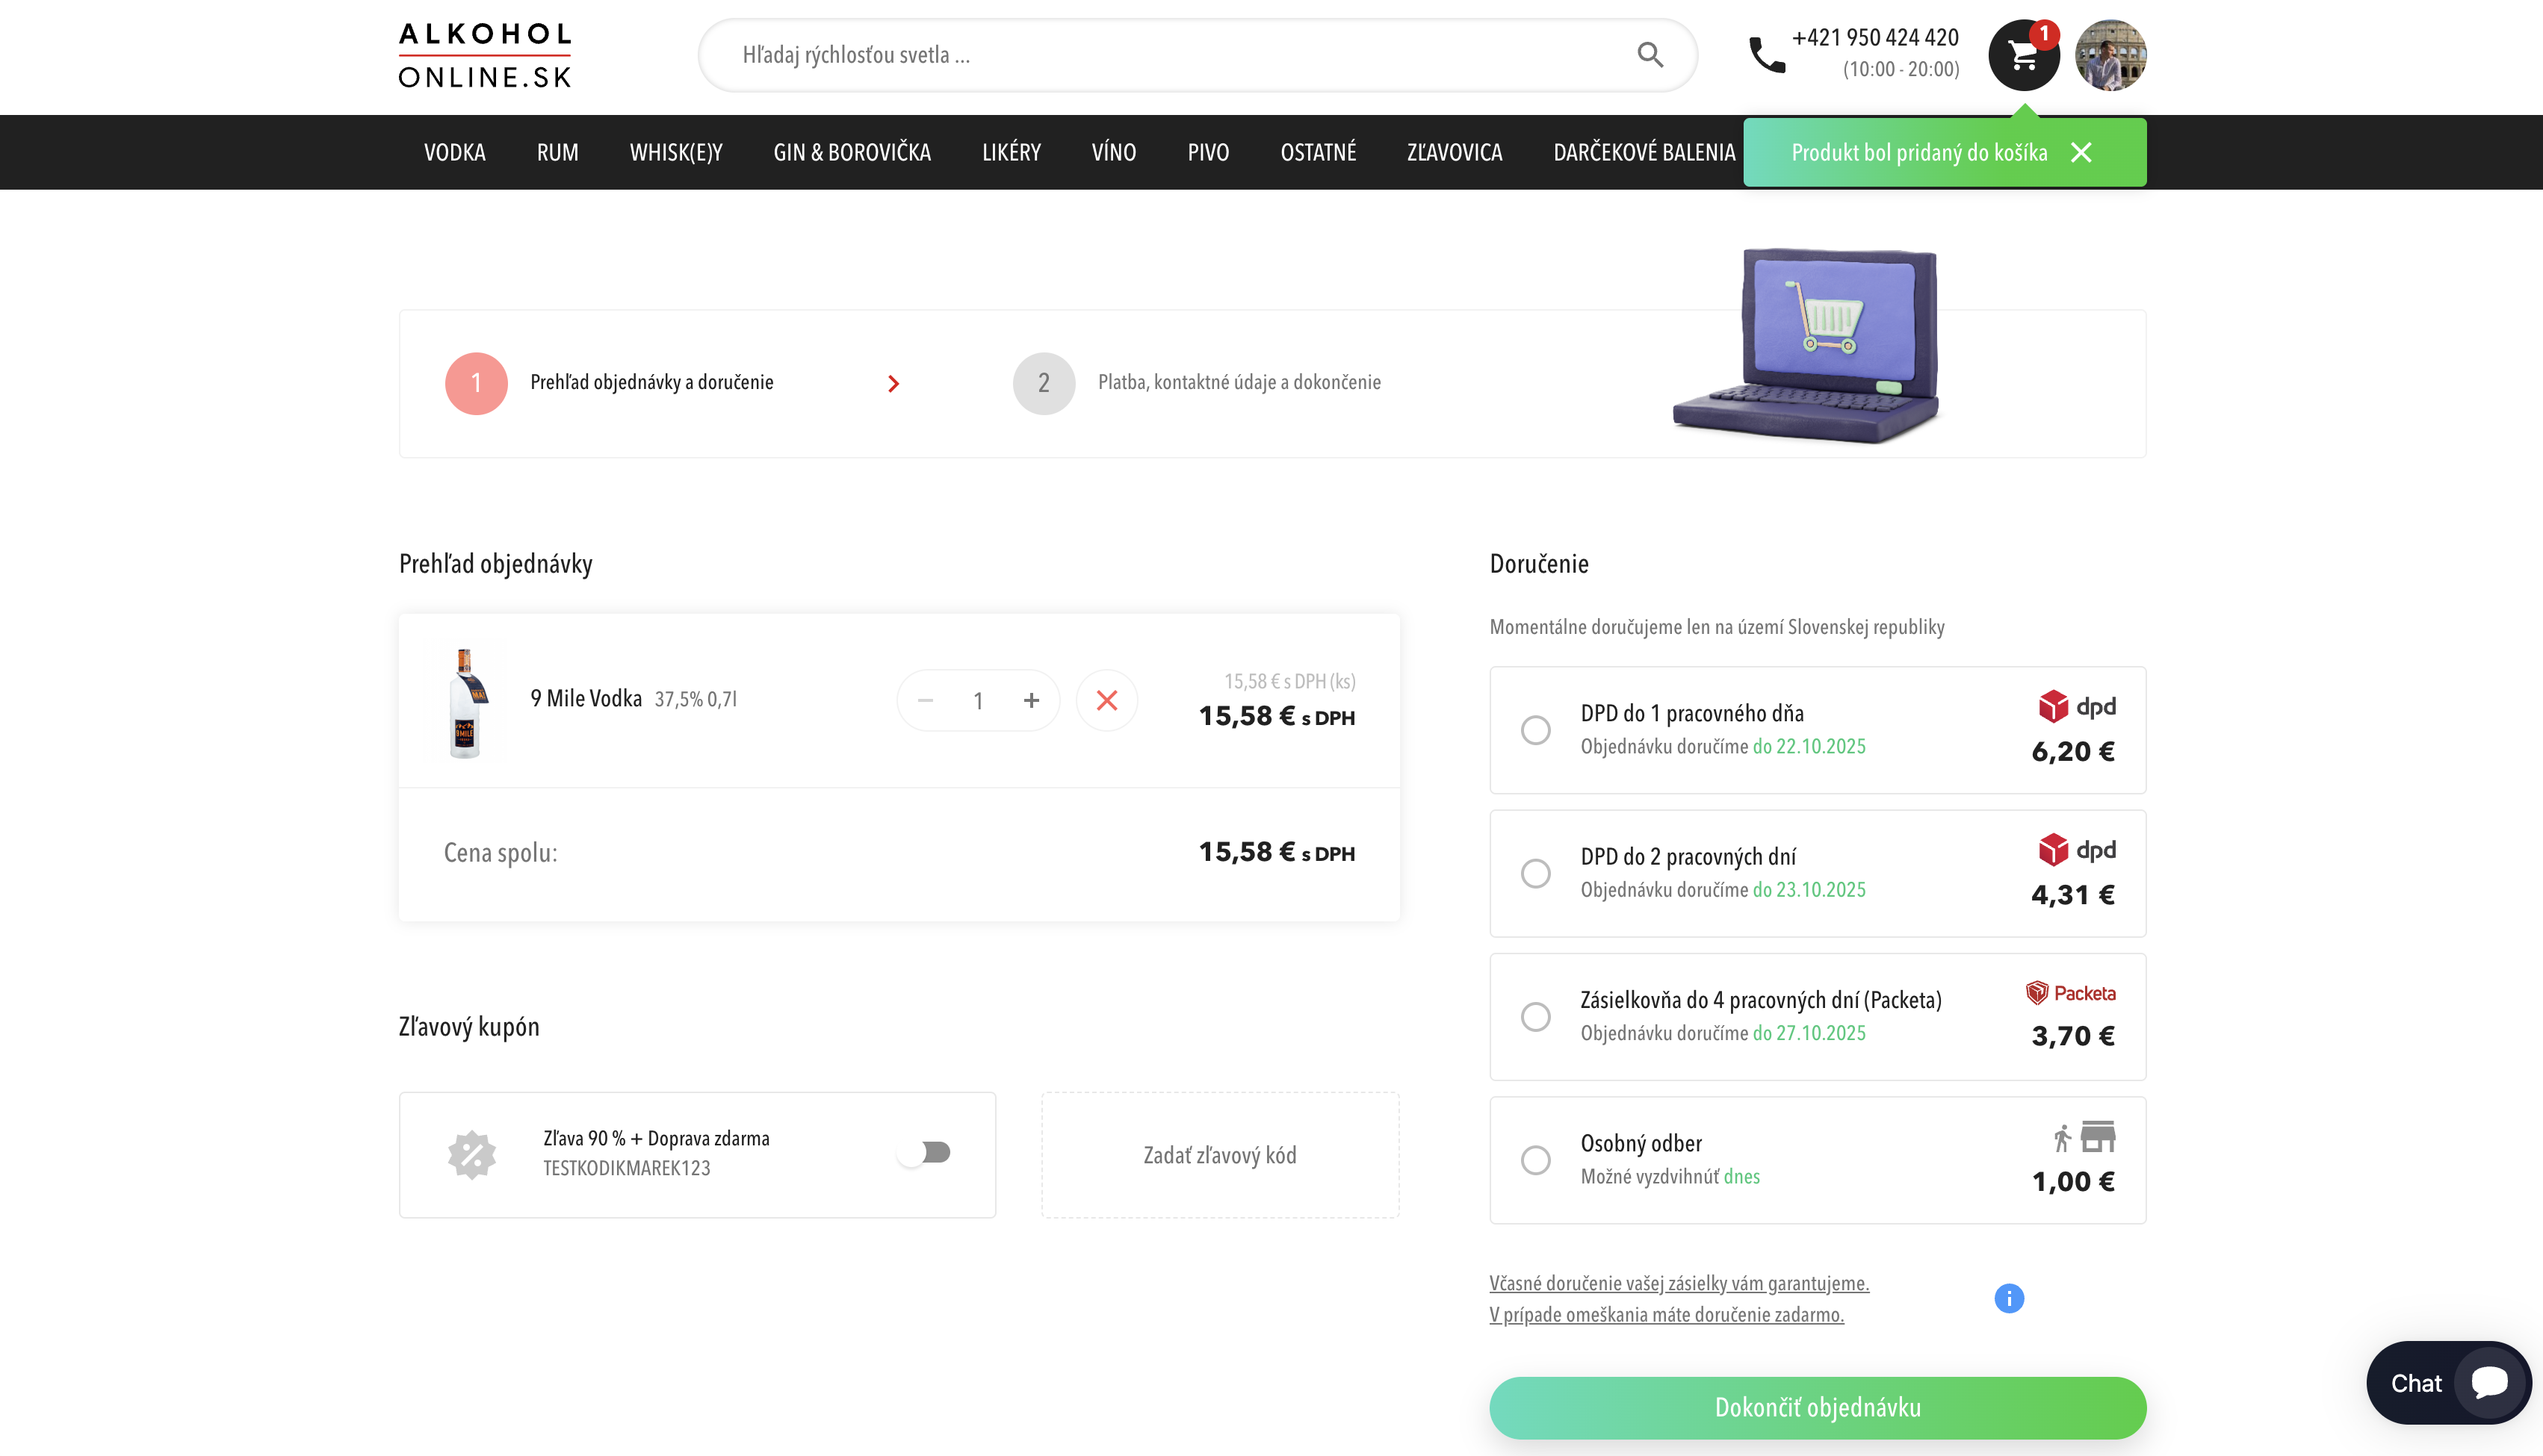Click the blue delivery info icon
2543x1456 pixels.
pos(2008,1298)
